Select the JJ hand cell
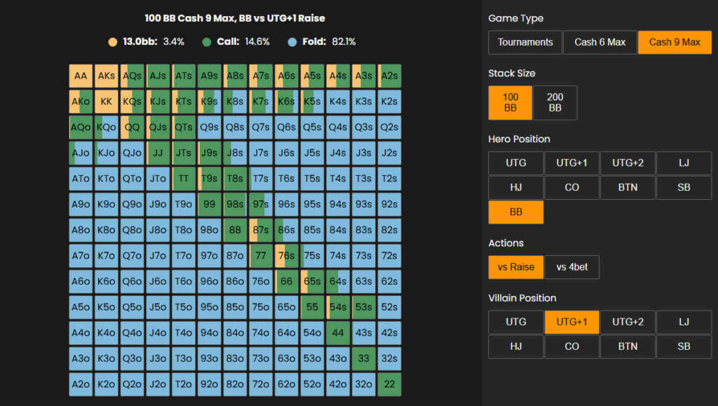718x406 pixels. coord(158,152)
